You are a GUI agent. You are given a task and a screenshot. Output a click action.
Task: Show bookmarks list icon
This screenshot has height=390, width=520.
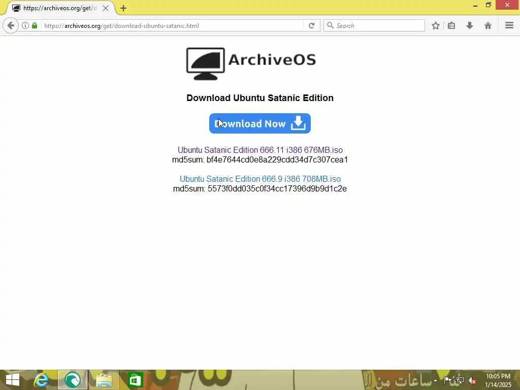[451, 25]
